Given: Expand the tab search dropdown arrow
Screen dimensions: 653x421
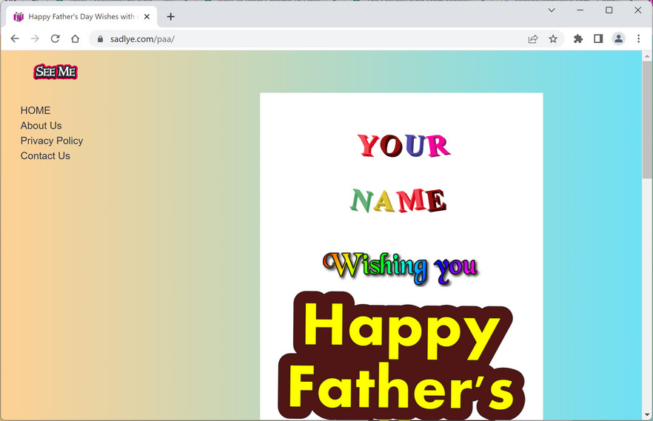Looking at the screenshot, I should pyautogui.click(x=552, y=10).
